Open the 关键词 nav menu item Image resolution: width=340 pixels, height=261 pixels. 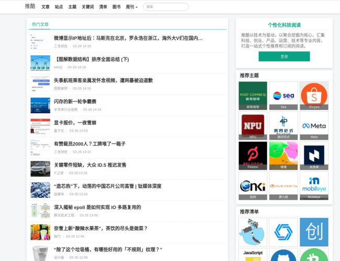[x=87, y=7]
